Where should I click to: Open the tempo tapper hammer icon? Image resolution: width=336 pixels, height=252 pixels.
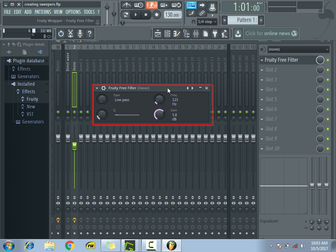pyautogui.click(x=224, y=34)
